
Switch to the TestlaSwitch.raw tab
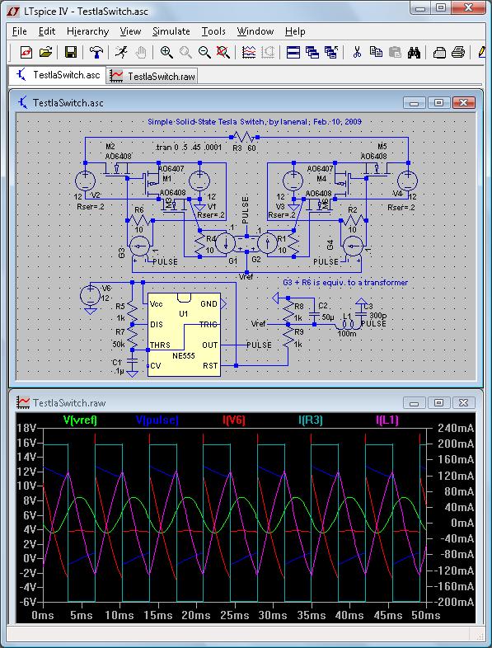coord(152,76)
